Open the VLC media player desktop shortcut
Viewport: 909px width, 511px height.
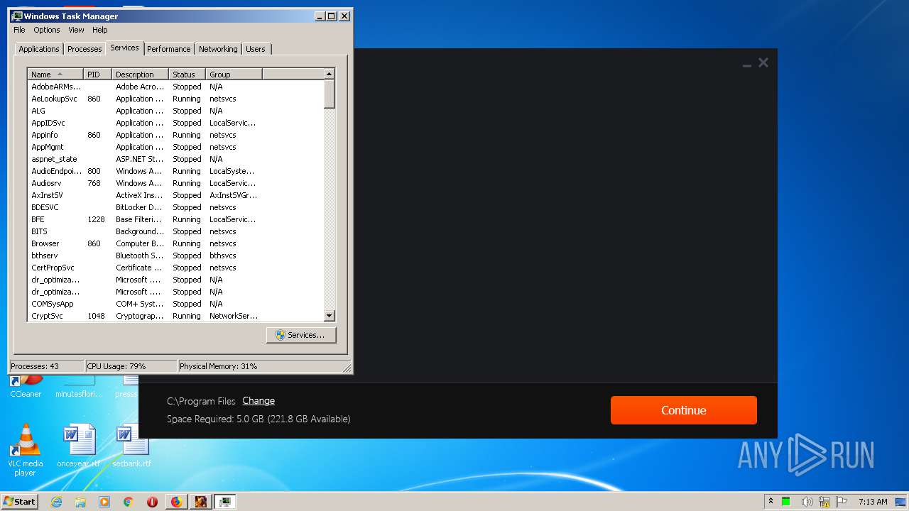(x=26, y=450)
